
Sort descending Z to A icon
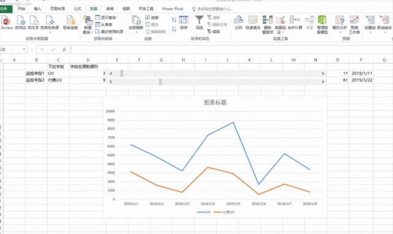[174, 29]
